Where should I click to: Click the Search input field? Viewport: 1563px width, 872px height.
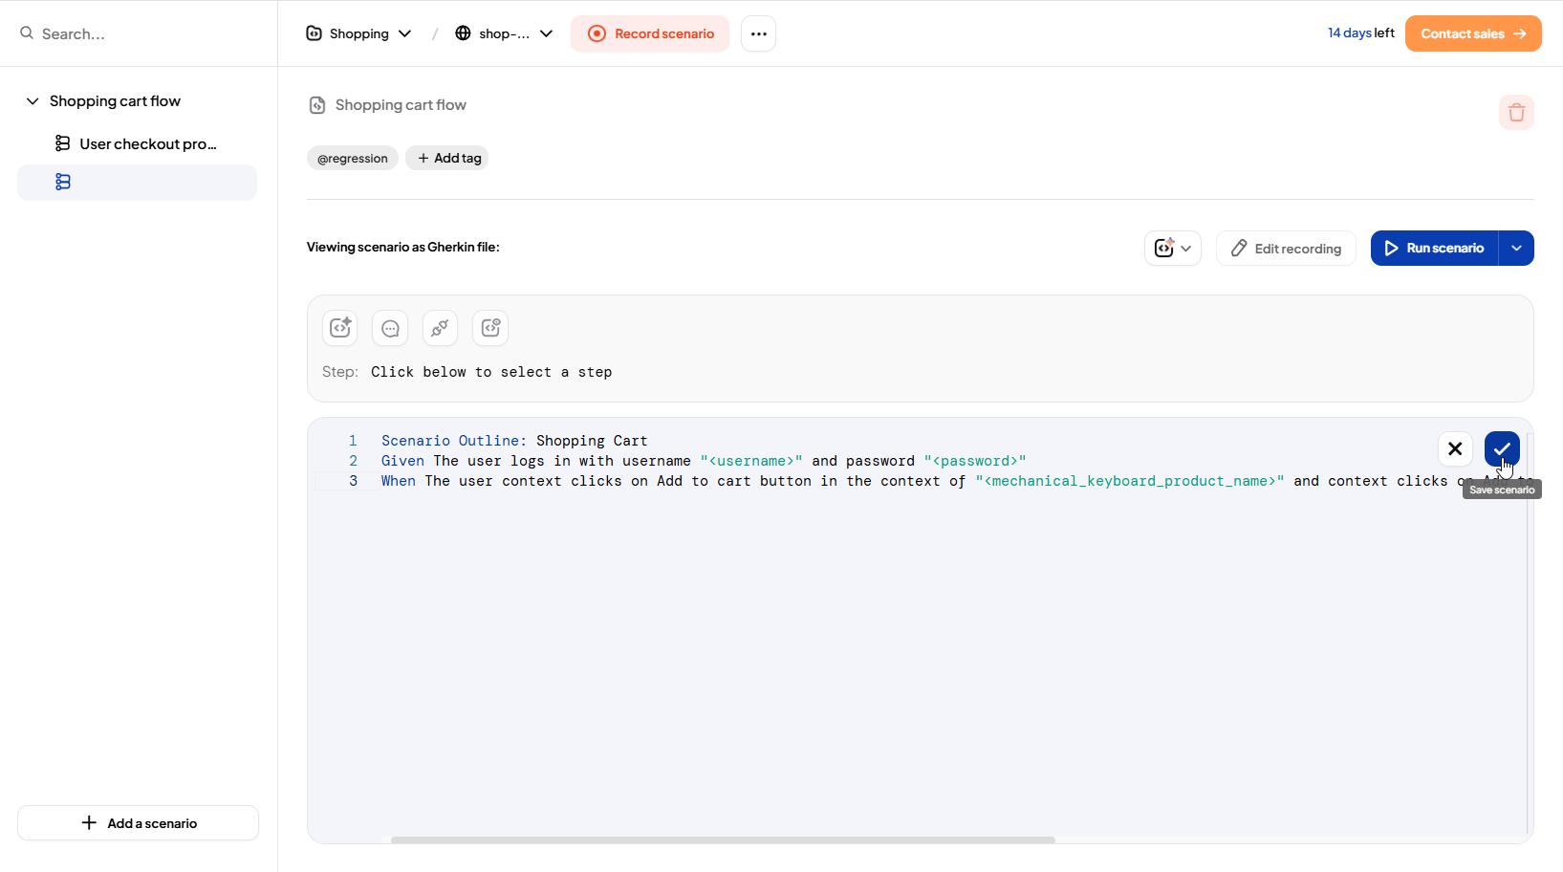(143, 33)
